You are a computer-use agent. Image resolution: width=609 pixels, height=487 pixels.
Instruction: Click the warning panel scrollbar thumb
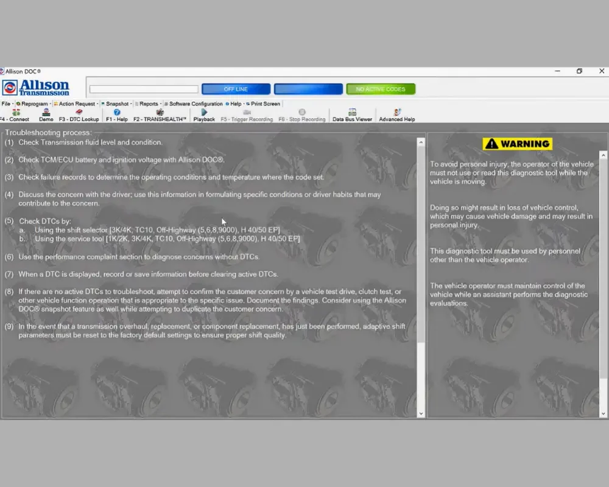coord(603,268)
